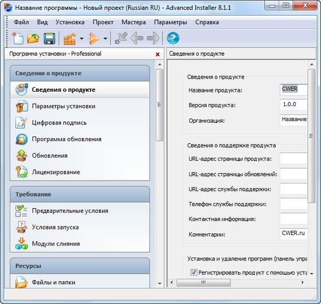Click the right pane vertical scrollbar thumb
This screenshot has height=304, width=321.
pos(311,136)
